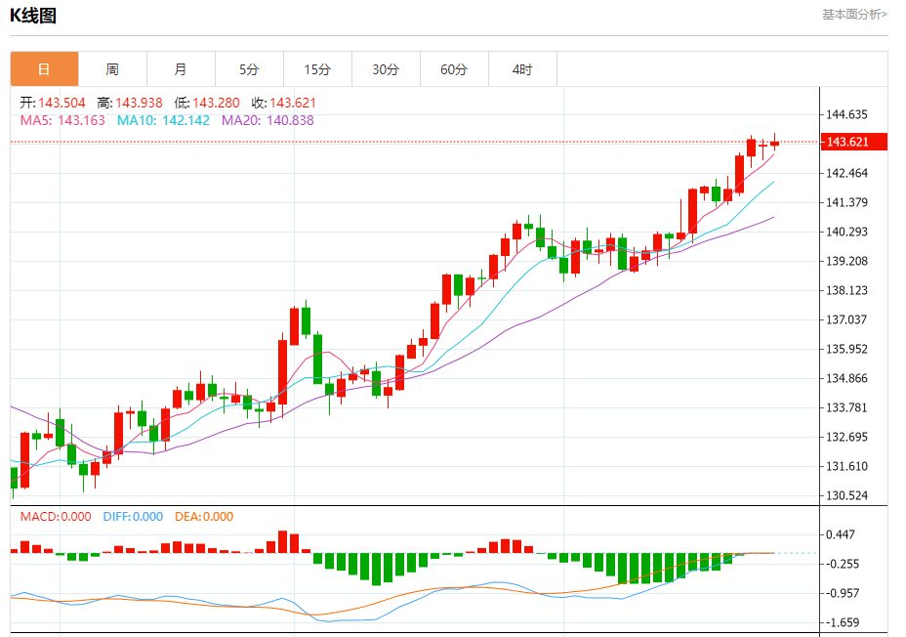906x637 pixels.
Task: Click the DIFF indicator label
Action: point(132,517)
